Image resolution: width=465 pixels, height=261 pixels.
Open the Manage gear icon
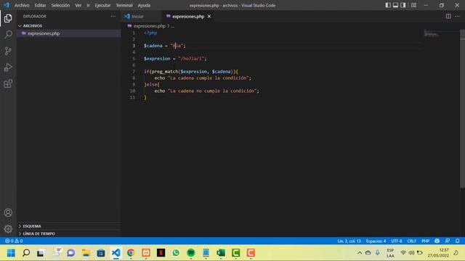(x=8, y=229)
